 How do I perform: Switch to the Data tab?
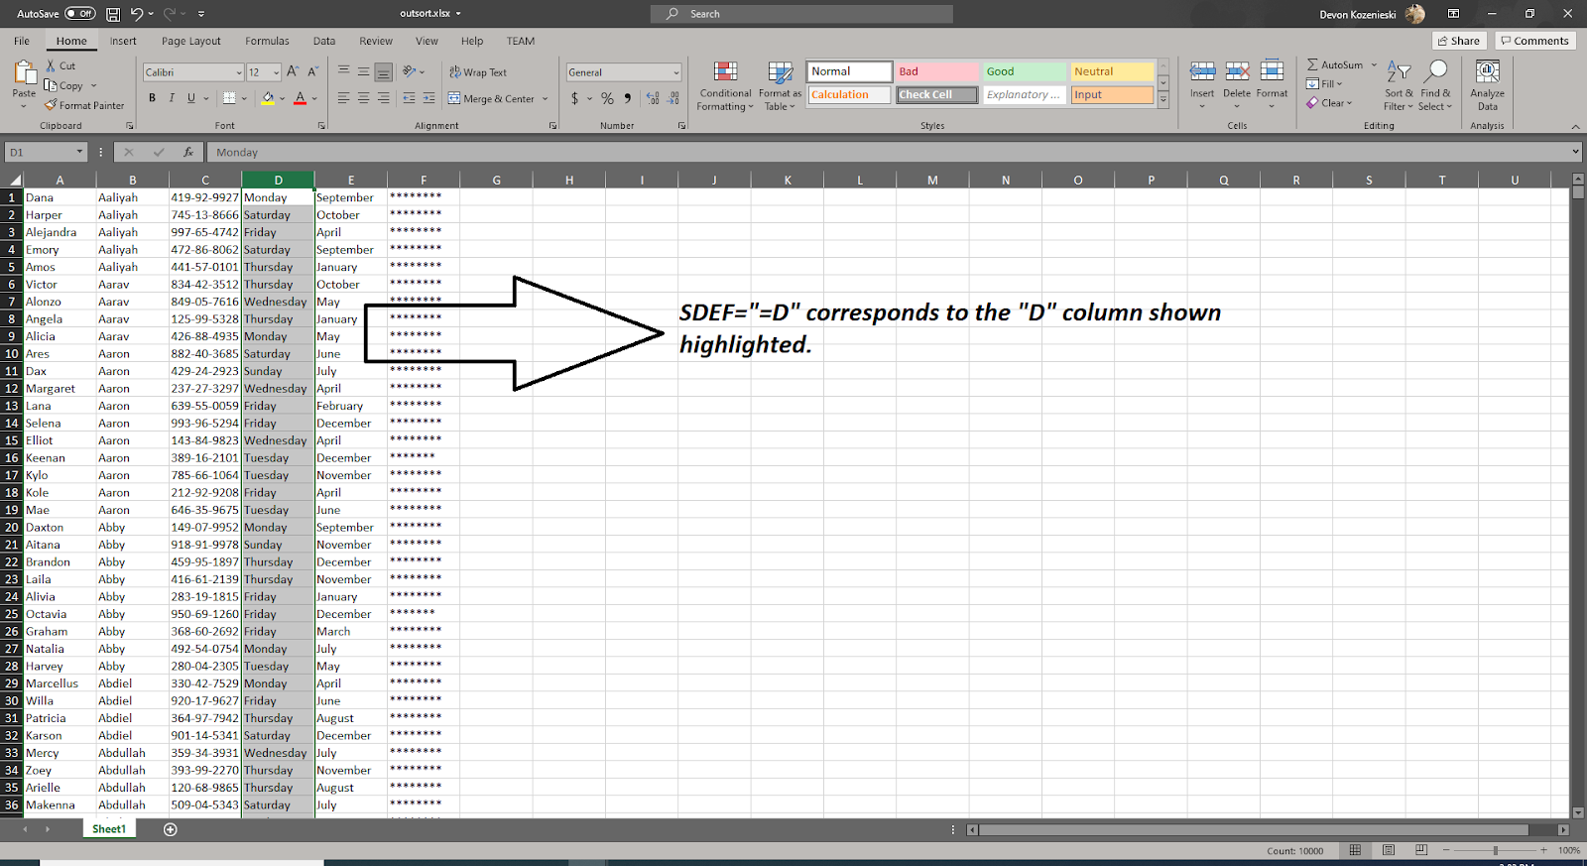point(324,41)
